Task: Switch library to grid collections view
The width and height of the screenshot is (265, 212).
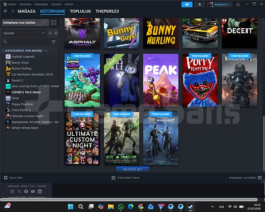Action: [x=54, y=23]
